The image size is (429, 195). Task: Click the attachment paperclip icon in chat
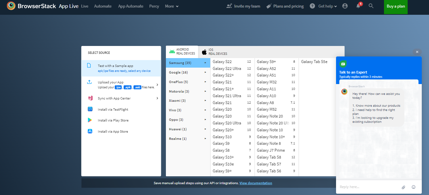point(403,187)
